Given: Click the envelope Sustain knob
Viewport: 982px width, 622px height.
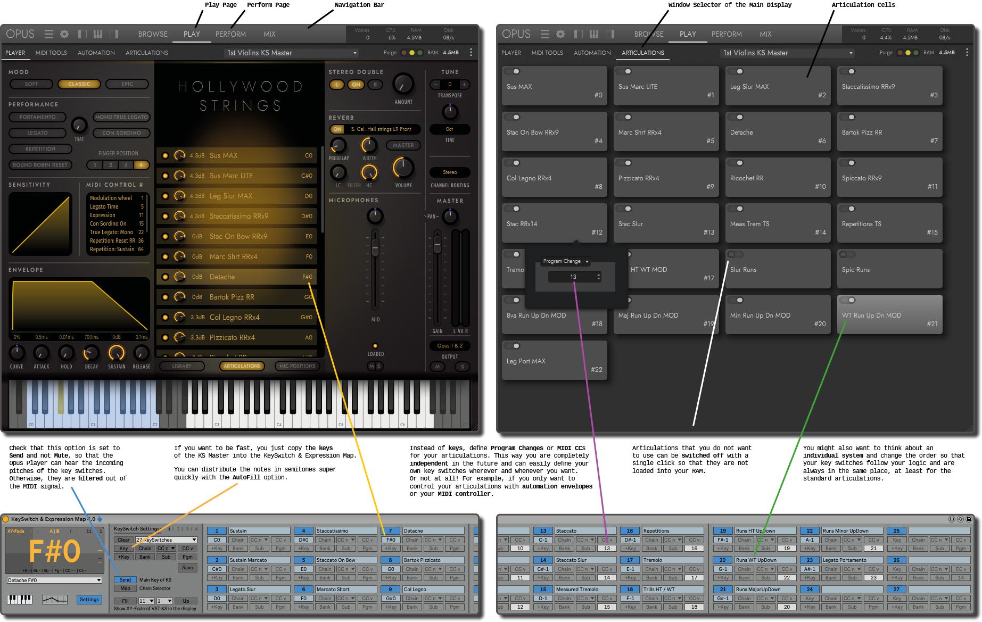Looking at the screenshot, I should [117, 353].
